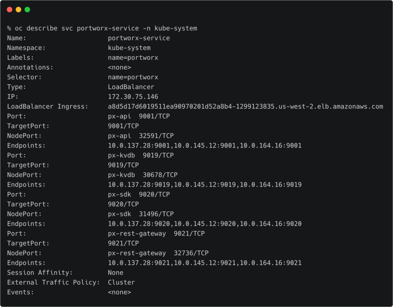The height and width of the screenshot is (307, 393).
Task: Click the px-api 32591/TCP NodePort value
Action: coord(140,136)
